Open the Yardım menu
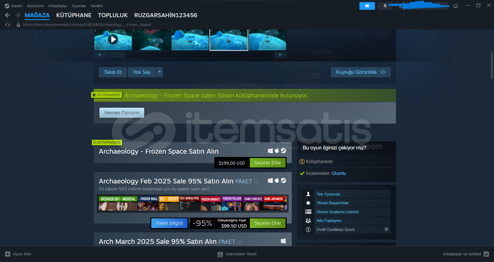This screenshot has height=262, width=494. (x=97, y=6)
